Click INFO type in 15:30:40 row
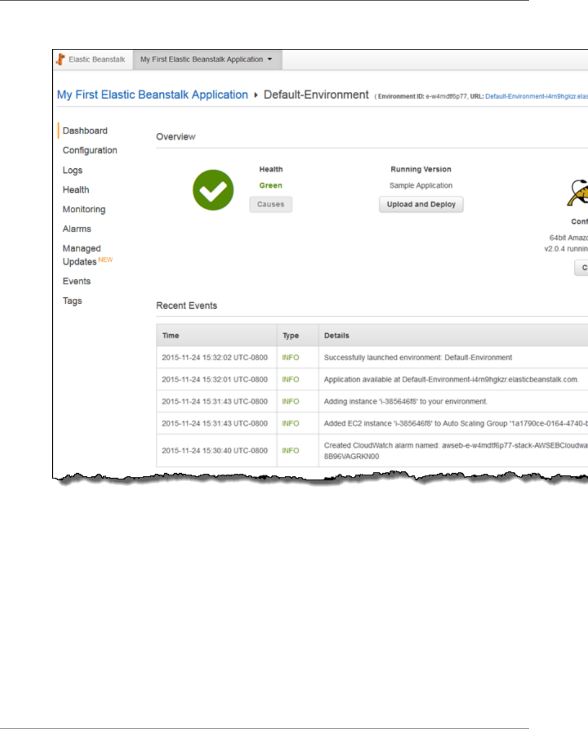 click(x=291, y=451)
